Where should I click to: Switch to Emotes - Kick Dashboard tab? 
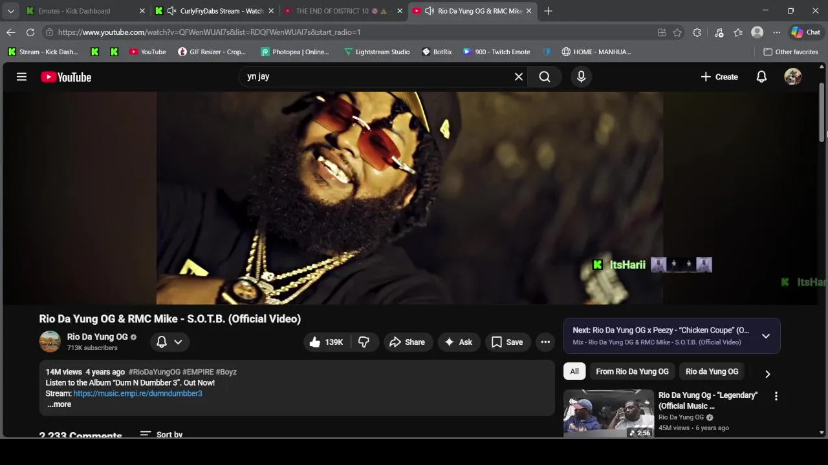pos(83,11)
